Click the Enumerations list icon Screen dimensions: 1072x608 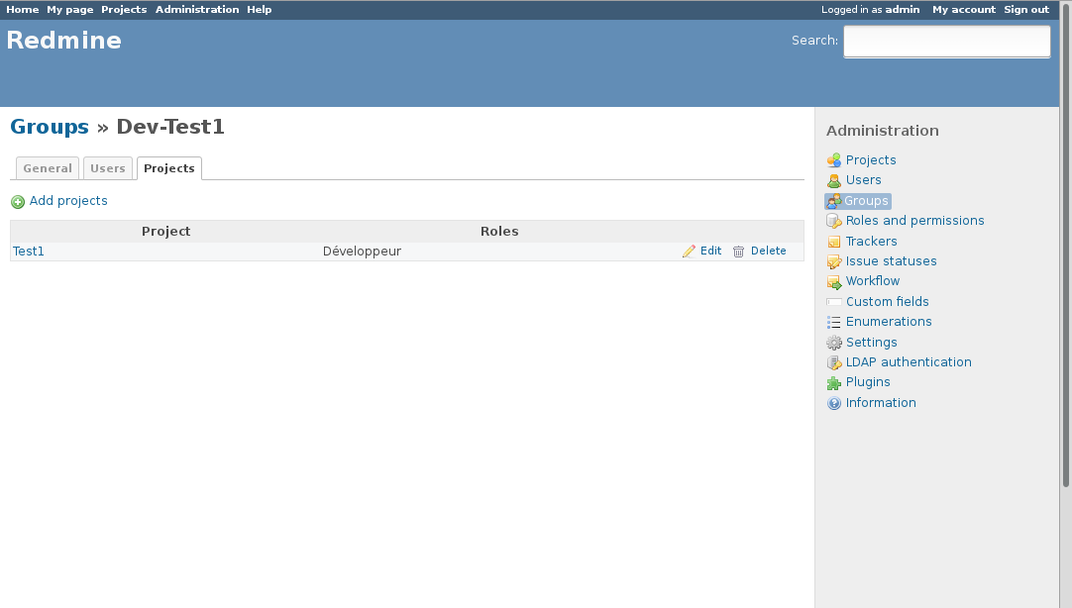833,322
